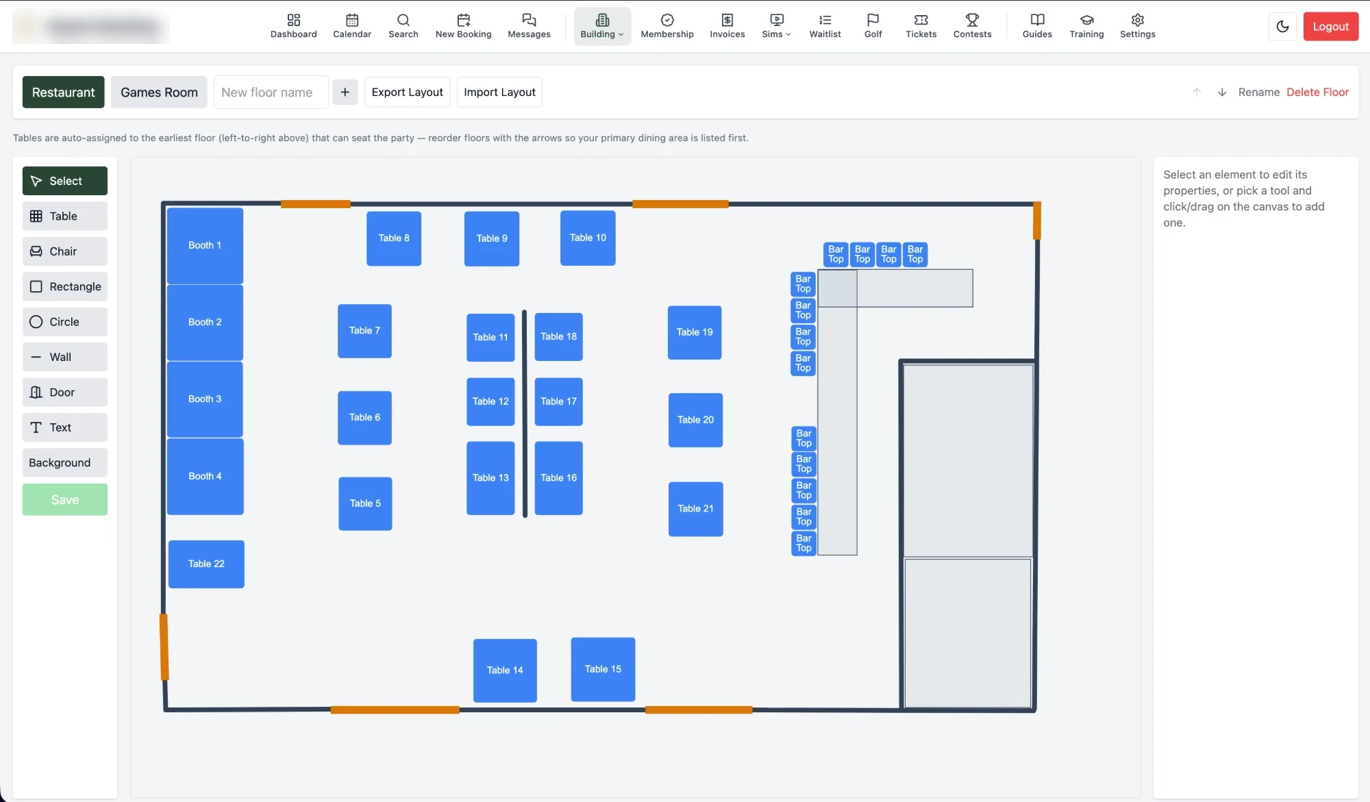Select Booth 1 on the canvas
This screenshot has height=802, width=1370.
(x=205, y=245)
